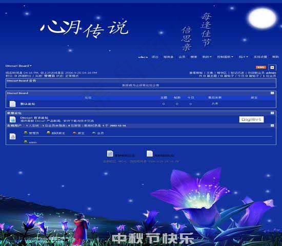This screenshot has width=282, height=246.
Task: Click the forum-without-new-posts legend icon
Action: (x=150, y=154)
